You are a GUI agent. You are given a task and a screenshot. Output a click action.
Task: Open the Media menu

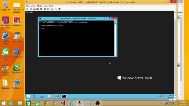pyautogui.click(x=40, y=6)
